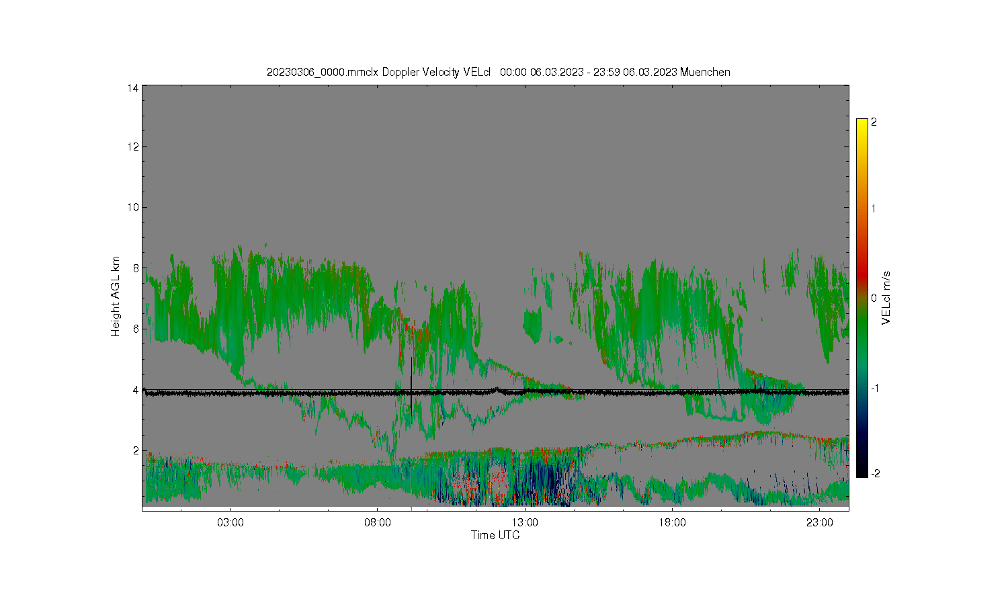The width and height of the screenshot is (1008, 605).
Task: Click the colorbar value -2 label
Action: click(x=875, y=473)
